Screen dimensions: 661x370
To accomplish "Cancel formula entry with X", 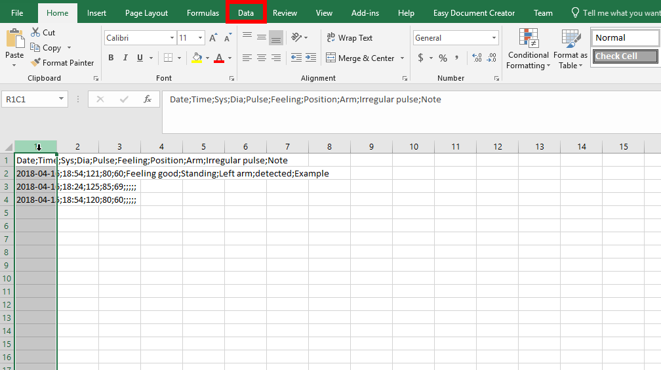I will coord(100,99).
